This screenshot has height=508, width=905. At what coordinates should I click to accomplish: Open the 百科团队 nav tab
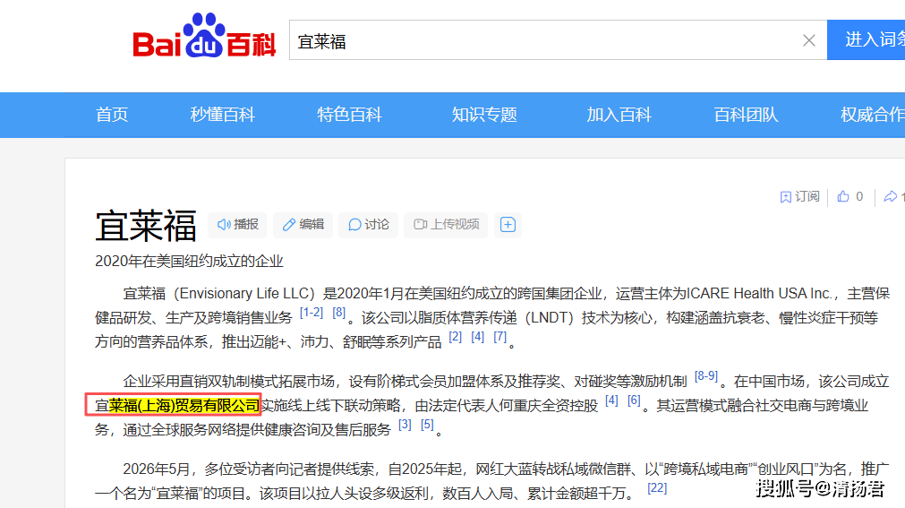click(x=746, y=115)
